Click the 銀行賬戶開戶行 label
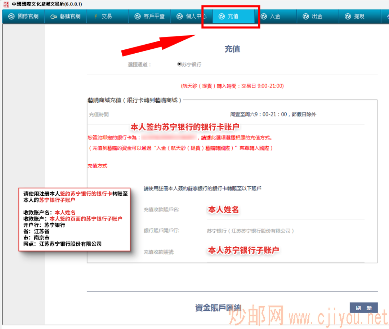Image resolution: width=389 pixels, height=329 pixels. 161,231
